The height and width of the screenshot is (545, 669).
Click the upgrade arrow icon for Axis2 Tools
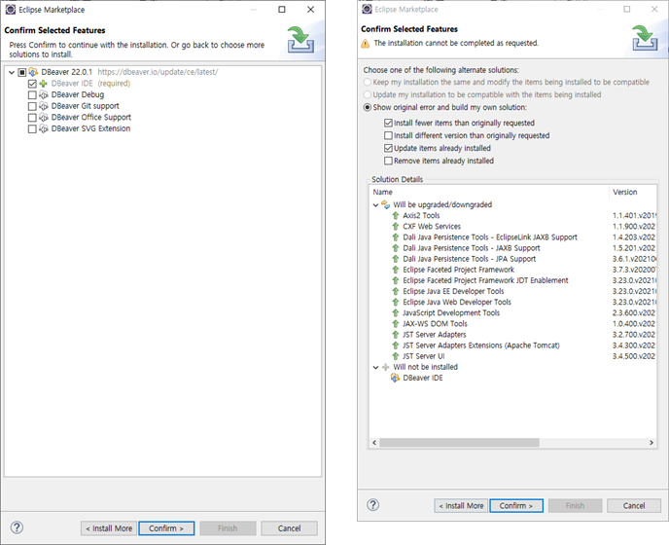396,216
